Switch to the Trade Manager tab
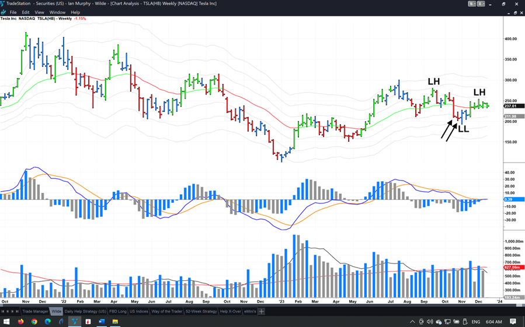The height and width of the screenshot is (327, 525). 35,311
